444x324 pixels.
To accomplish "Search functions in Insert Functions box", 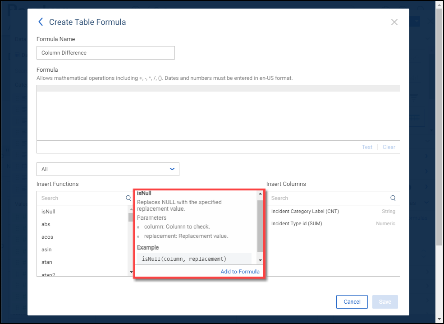I will point(81,198).
